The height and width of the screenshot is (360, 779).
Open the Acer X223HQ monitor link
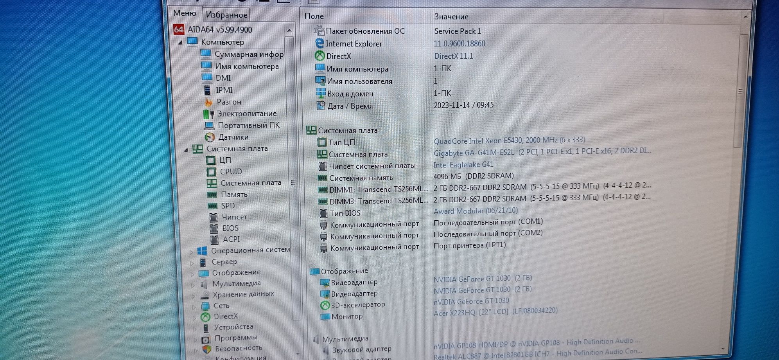tap(495, 312)
